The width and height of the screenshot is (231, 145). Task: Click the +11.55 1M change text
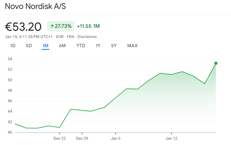(88, 26)
